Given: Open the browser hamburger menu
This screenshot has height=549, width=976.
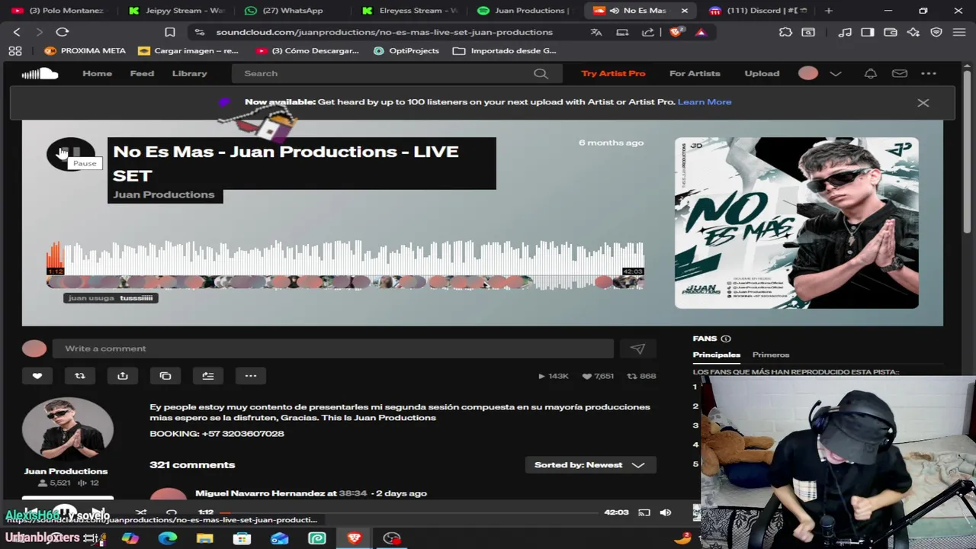Looking at the screenshot, I should coord(959,32).
